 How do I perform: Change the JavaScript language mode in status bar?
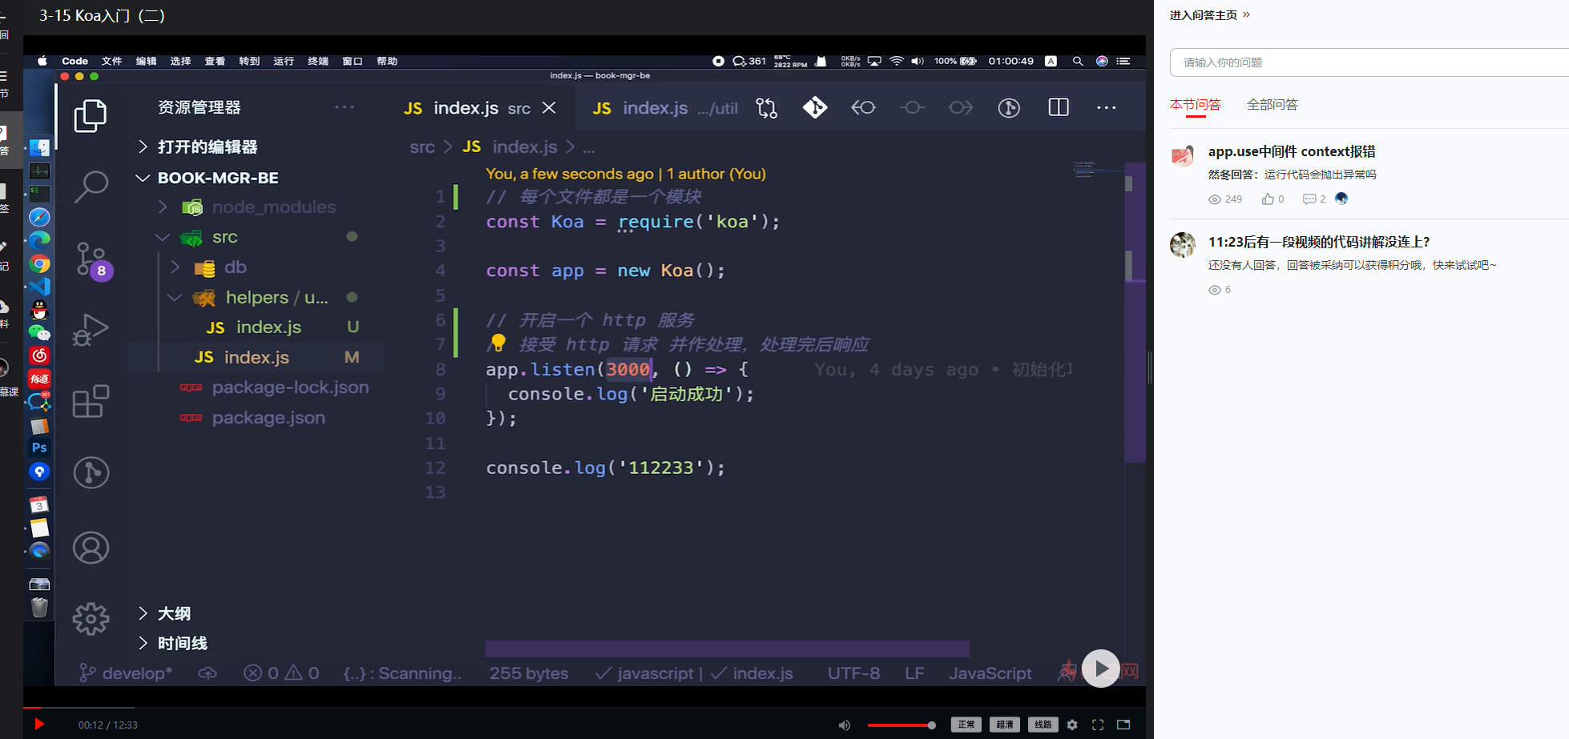click(990, 673)
